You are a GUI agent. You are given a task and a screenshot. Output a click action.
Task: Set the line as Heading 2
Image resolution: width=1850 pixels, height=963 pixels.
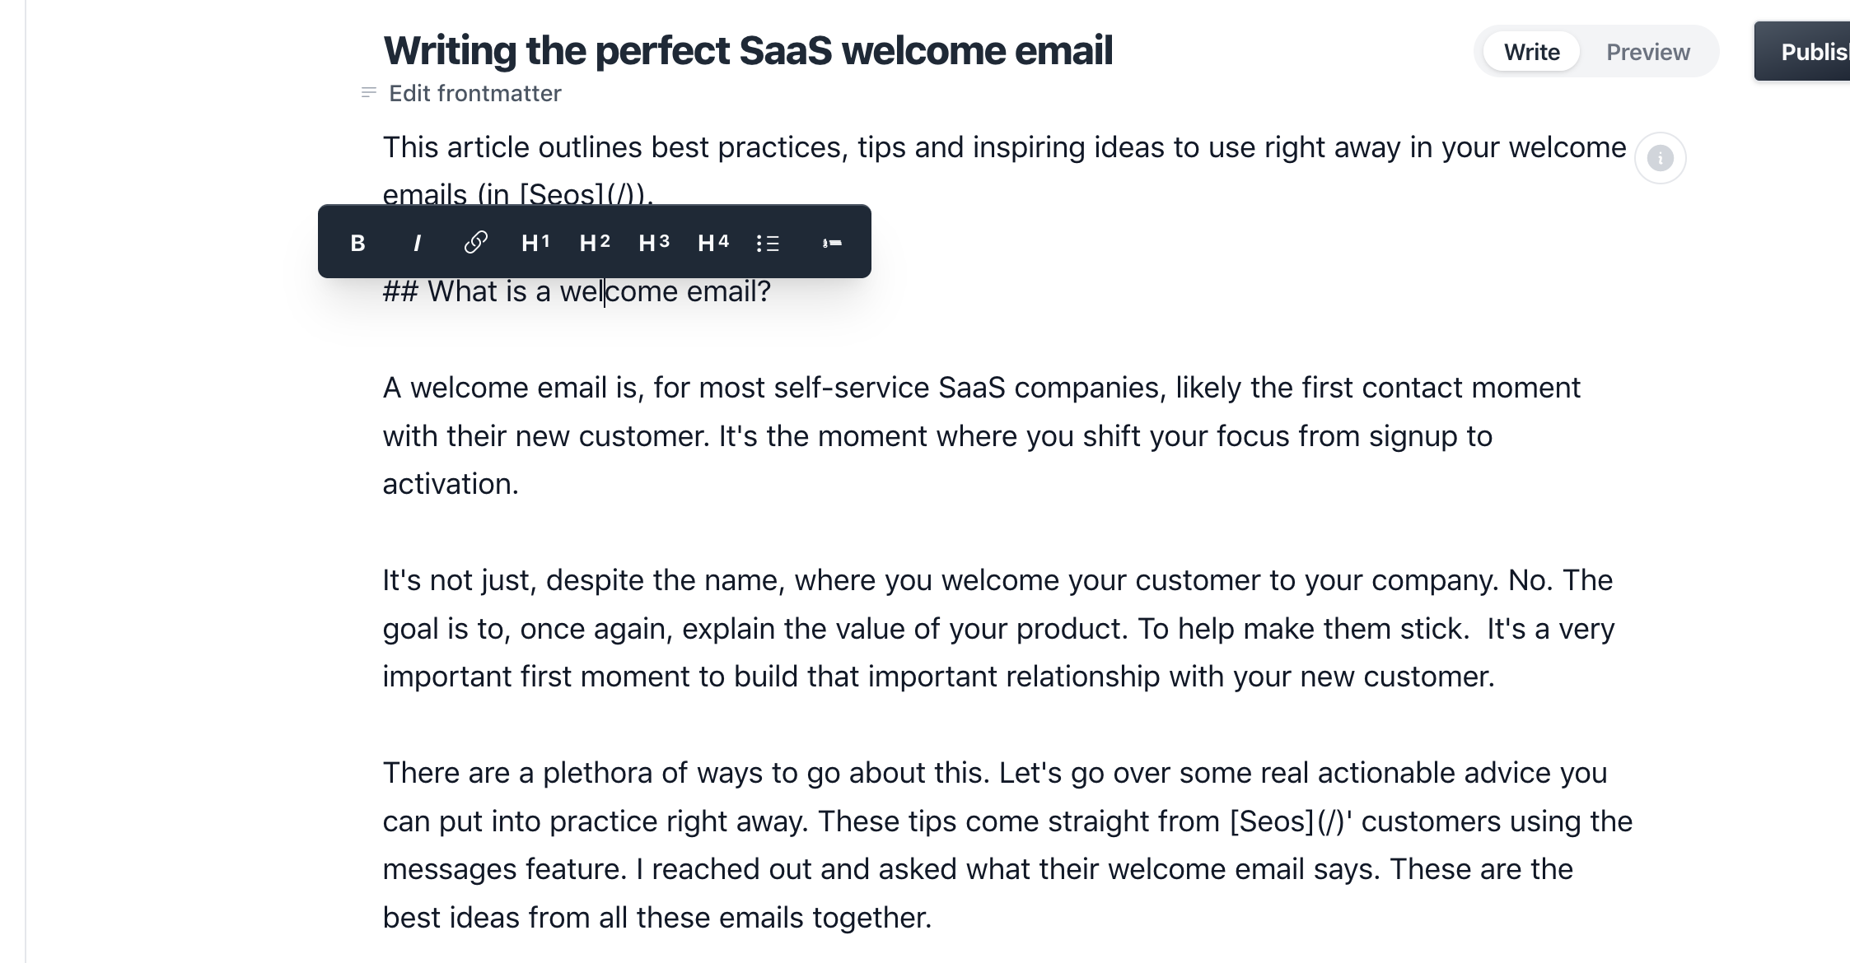coord(595,243)
